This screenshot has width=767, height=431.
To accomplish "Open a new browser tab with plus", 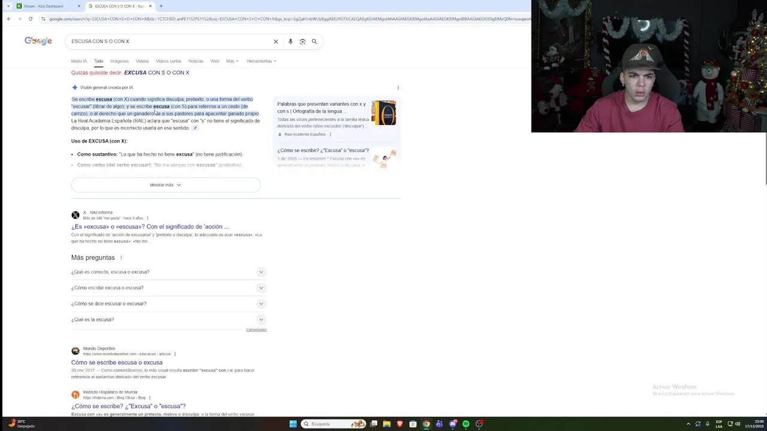I will pyautogui.click(x=161, y=6).
